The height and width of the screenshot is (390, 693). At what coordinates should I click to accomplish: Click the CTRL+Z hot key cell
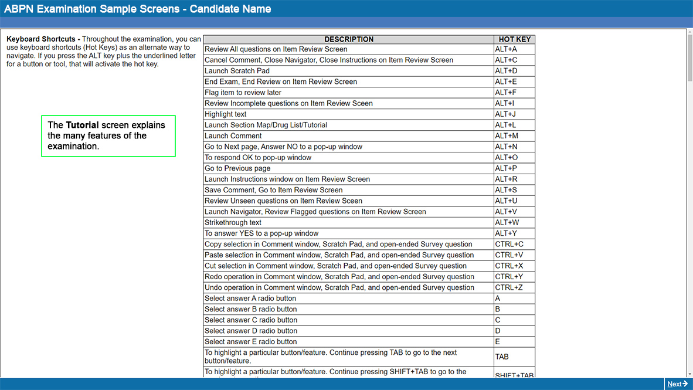point(514,287)
